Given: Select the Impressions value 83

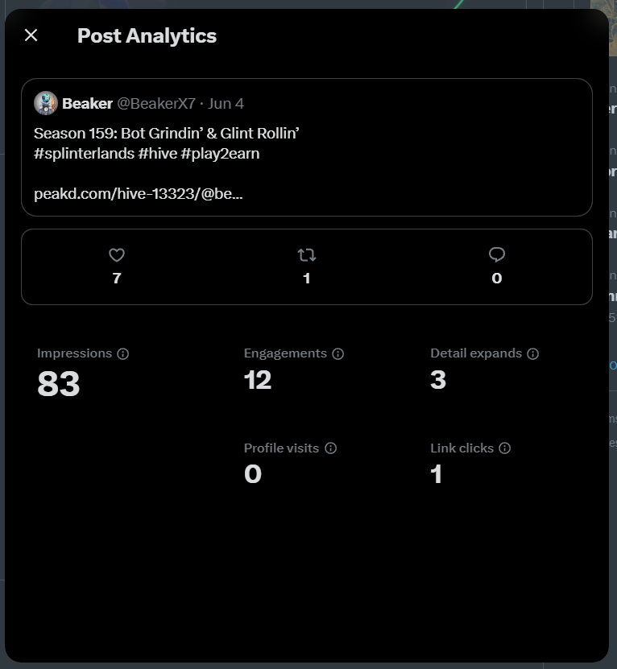Looking at the screenshot, I should 59,383.
